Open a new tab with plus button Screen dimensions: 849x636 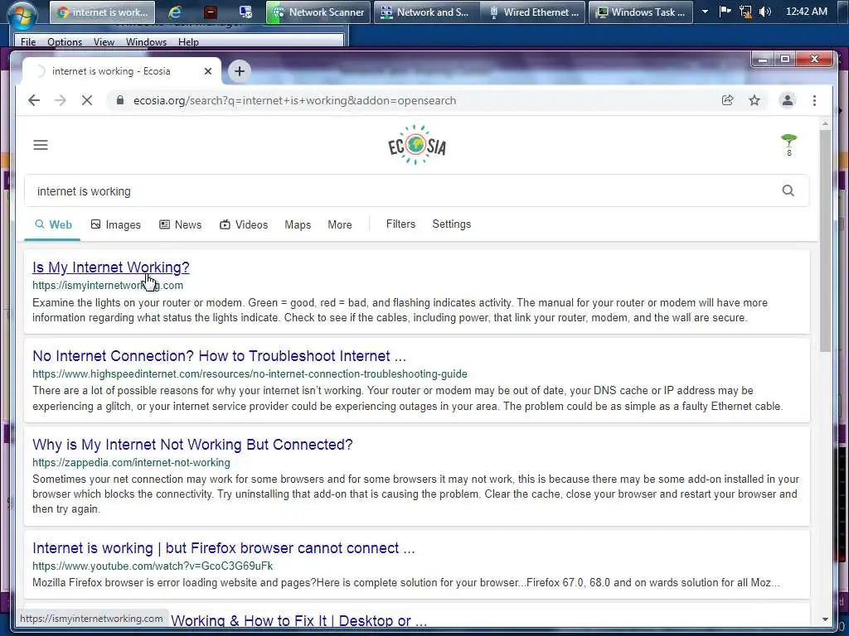click(240, 71)
